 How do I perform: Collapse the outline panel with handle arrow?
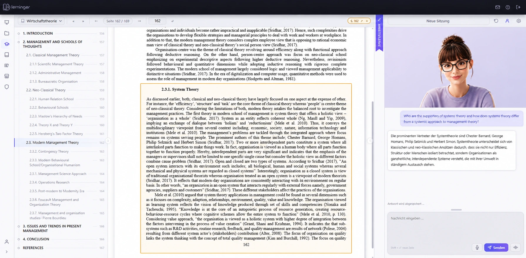click(x=108, y=141)
